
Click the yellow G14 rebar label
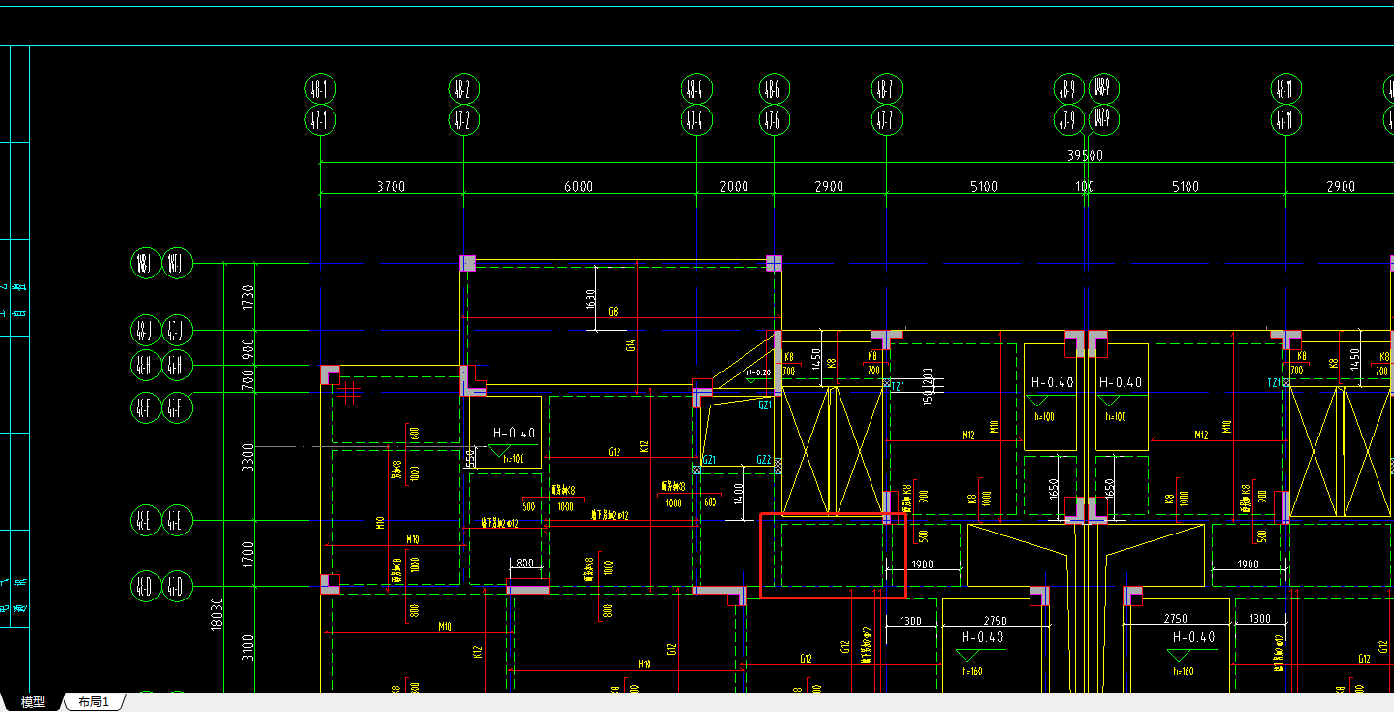[x=631, y=345]
